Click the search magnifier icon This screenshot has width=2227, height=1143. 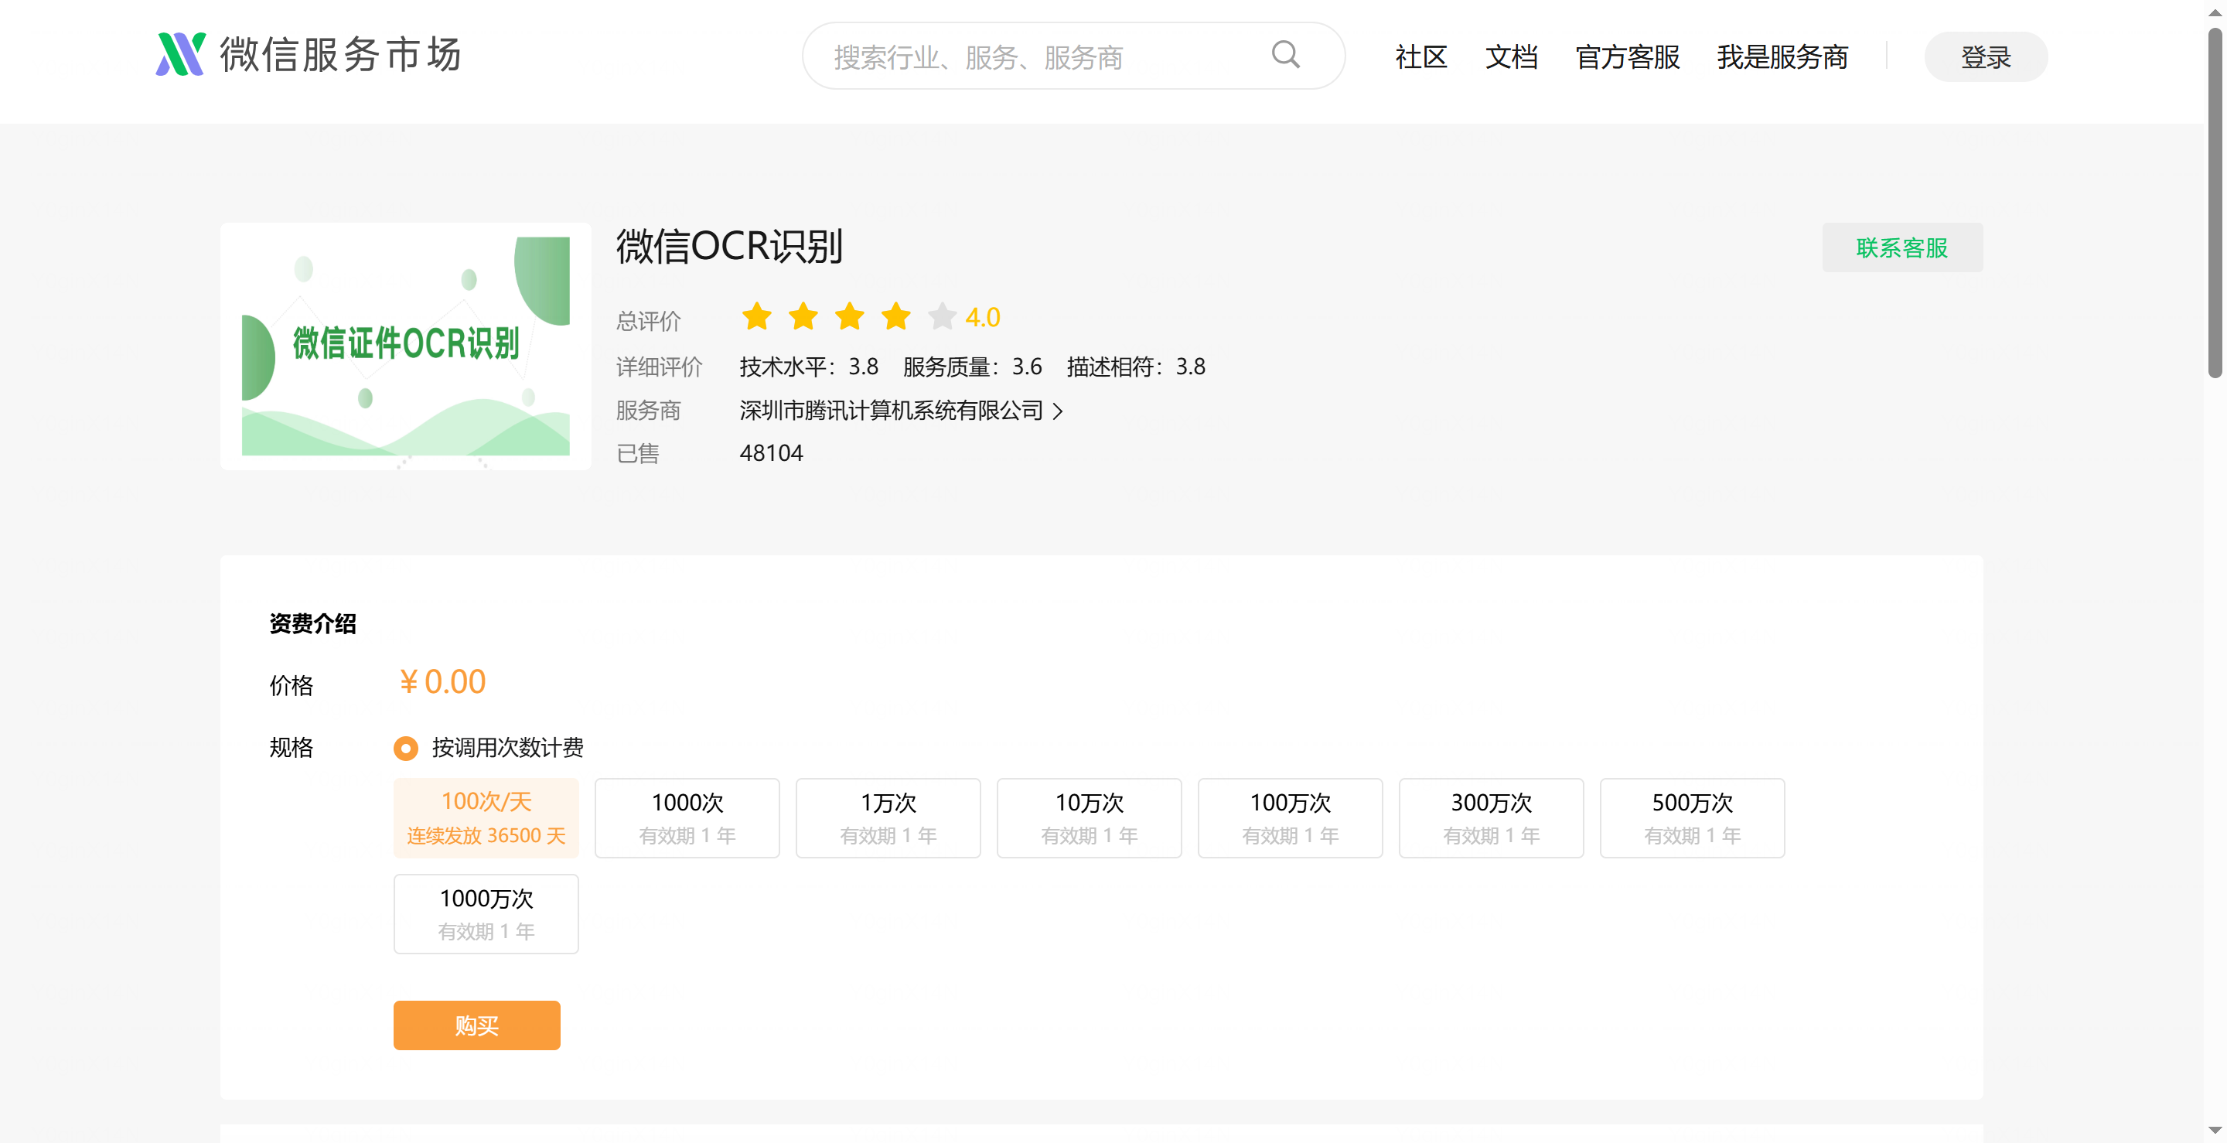(x=1284, y=56)
